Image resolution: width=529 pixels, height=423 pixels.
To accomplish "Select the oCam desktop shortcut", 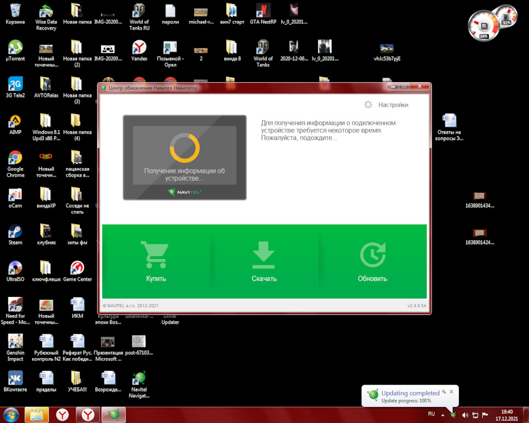I will pos(15,198).
